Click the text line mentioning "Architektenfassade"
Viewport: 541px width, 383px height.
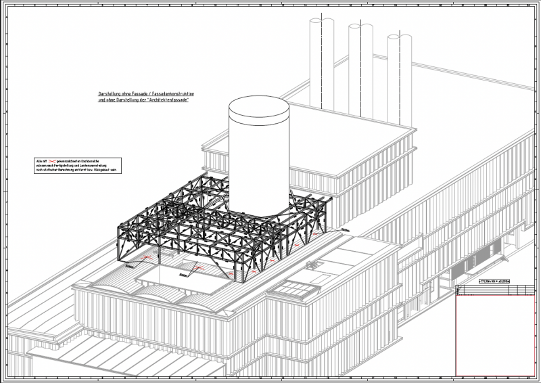tap(143, 100)
